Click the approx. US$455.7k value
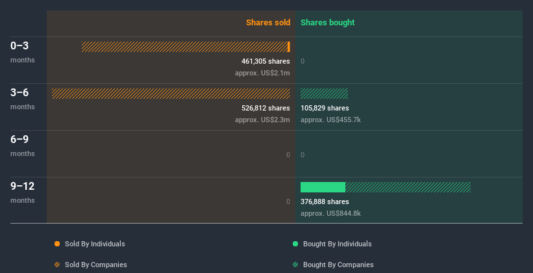The width and height of the screenshot is (533, 273). 330,120
